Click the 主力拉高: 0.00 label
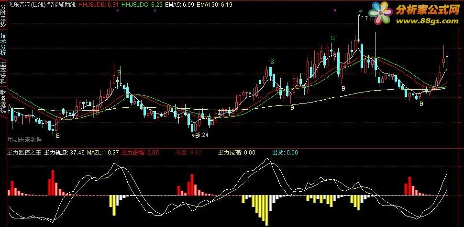Image resolution: width=464 pixels, height=227 pixels. [236, 153]
